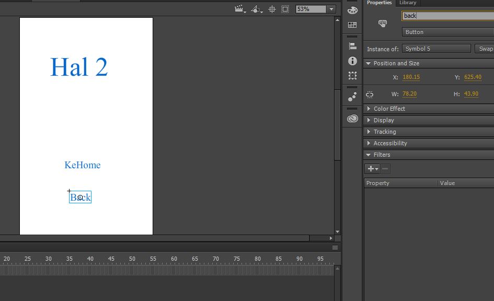Open the Edit Symbols menu icon
The height and width of the screenshot is (301, 494).
[x=257, y=9]
